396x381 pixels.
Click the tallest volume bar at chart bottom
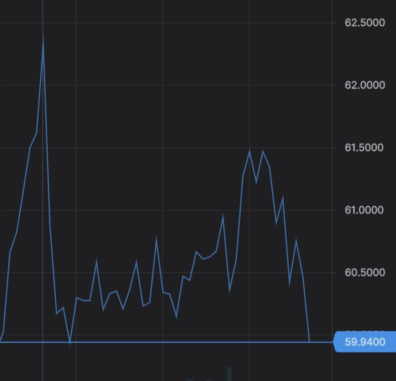(229, 374)
